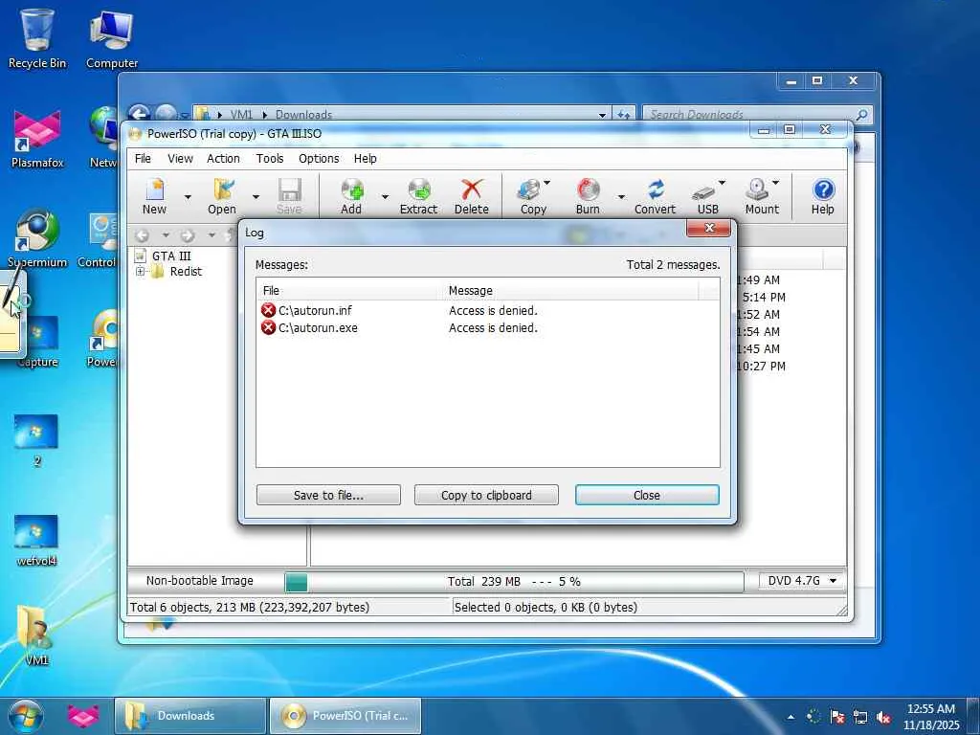Viewport: 980px width, 735px height.
Task: Click Downloads in the Explorer address path
Action: [x=303, y=115]
